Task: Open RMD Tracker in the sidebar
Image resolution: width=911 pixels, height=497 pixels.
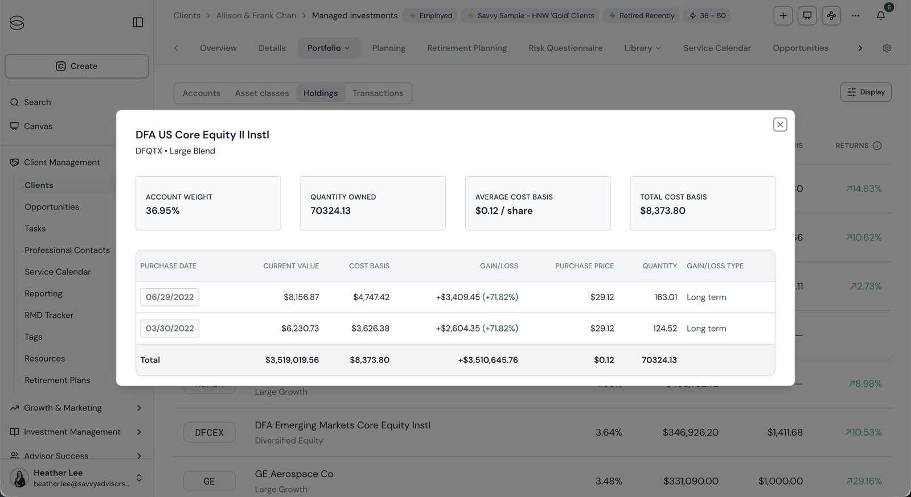Action: (x=49, y=315)
